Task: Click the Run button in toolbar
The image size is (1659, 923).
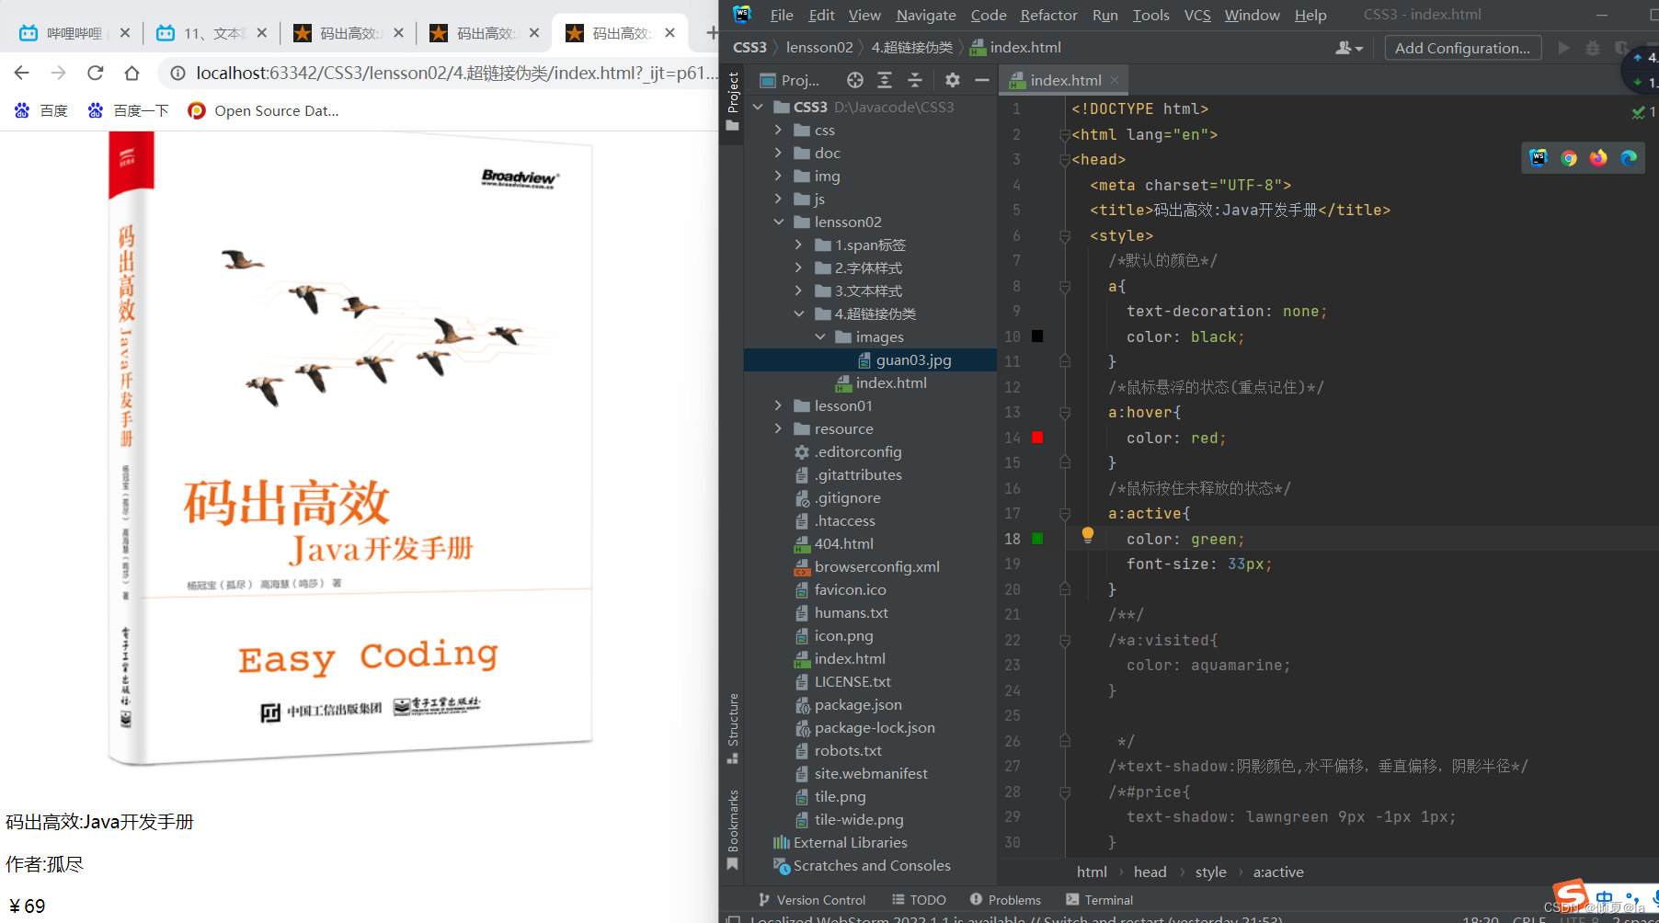Action: coord(1563,48)
